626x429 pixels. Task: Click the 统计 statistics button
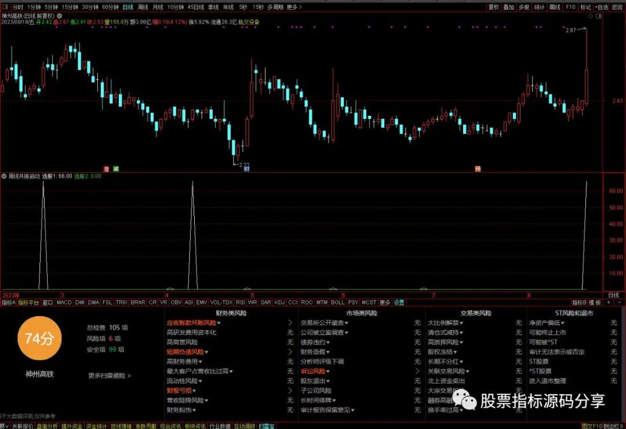539,7
